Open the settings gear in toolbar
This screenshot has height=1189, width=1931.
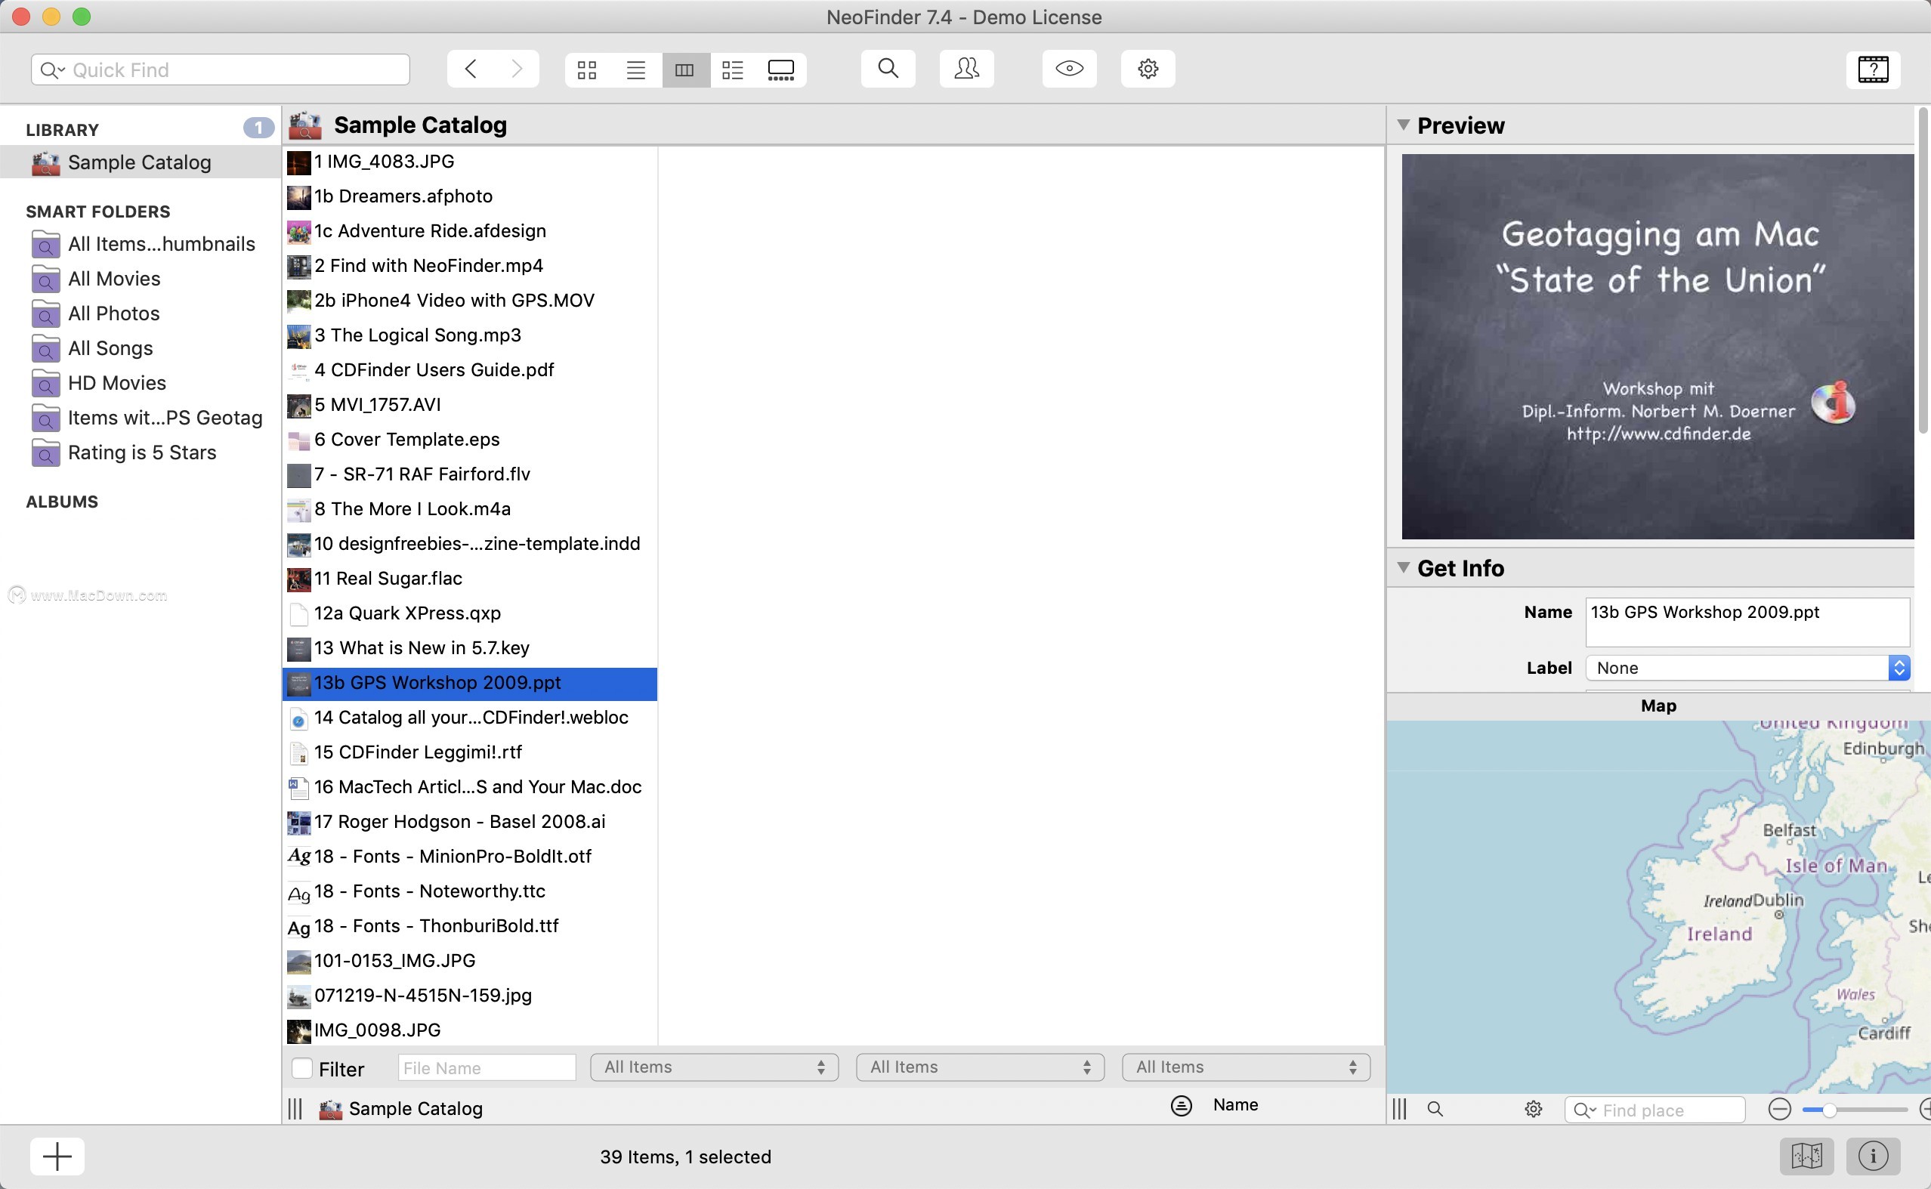[x=1147, y=69]
